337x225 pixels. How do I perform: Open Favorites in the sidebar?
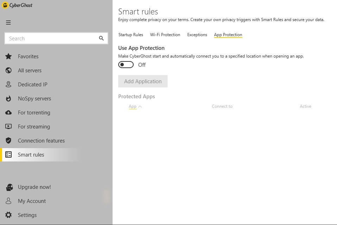coord(28,57)
